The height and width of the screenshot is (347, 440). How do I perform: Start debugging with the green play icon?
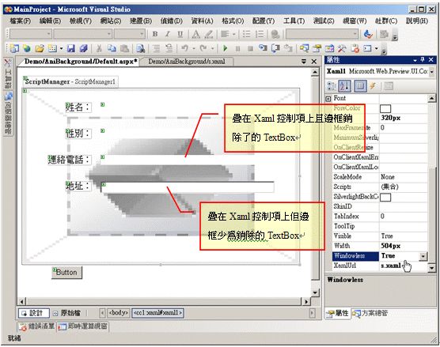coord(225,48)
